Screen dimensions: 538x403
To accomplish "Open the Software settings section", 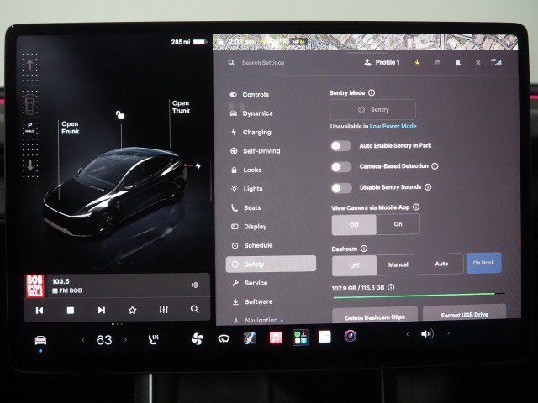I will 253,302.
